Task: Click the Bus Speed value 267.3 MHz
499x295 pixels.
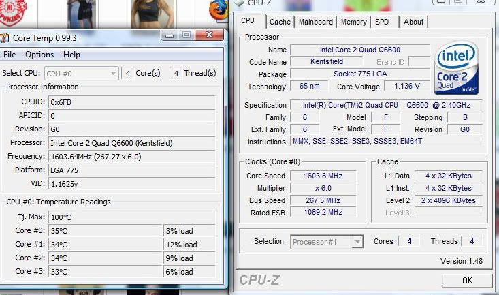Action: click(323, 200)
